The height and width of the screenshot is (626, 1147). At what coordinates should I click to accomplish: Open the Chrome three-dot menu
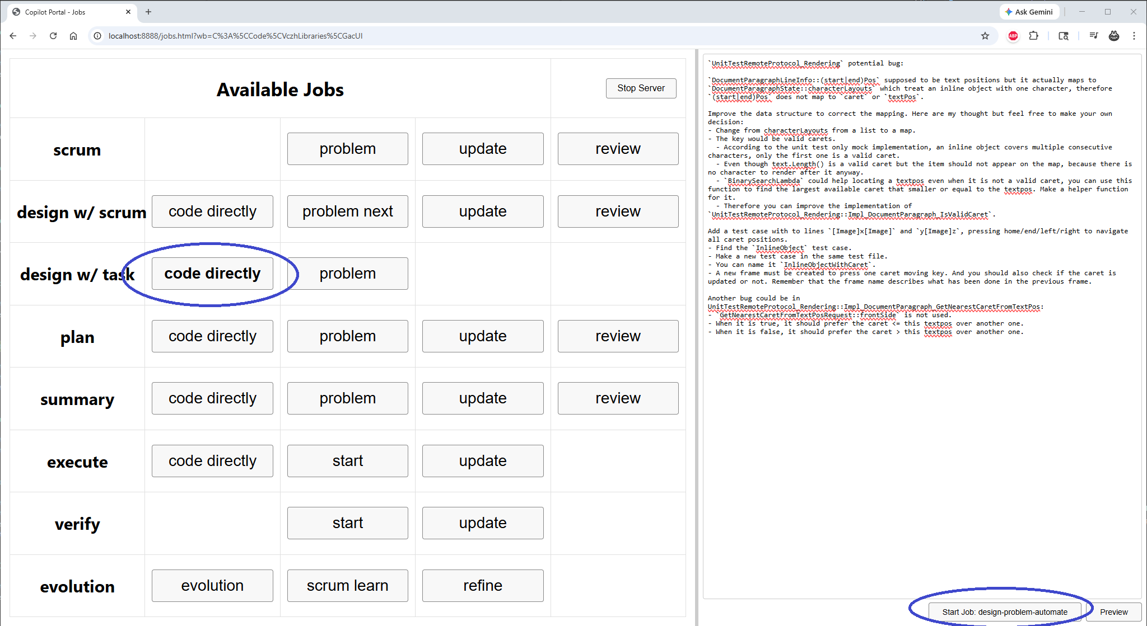pos(1134,36)
